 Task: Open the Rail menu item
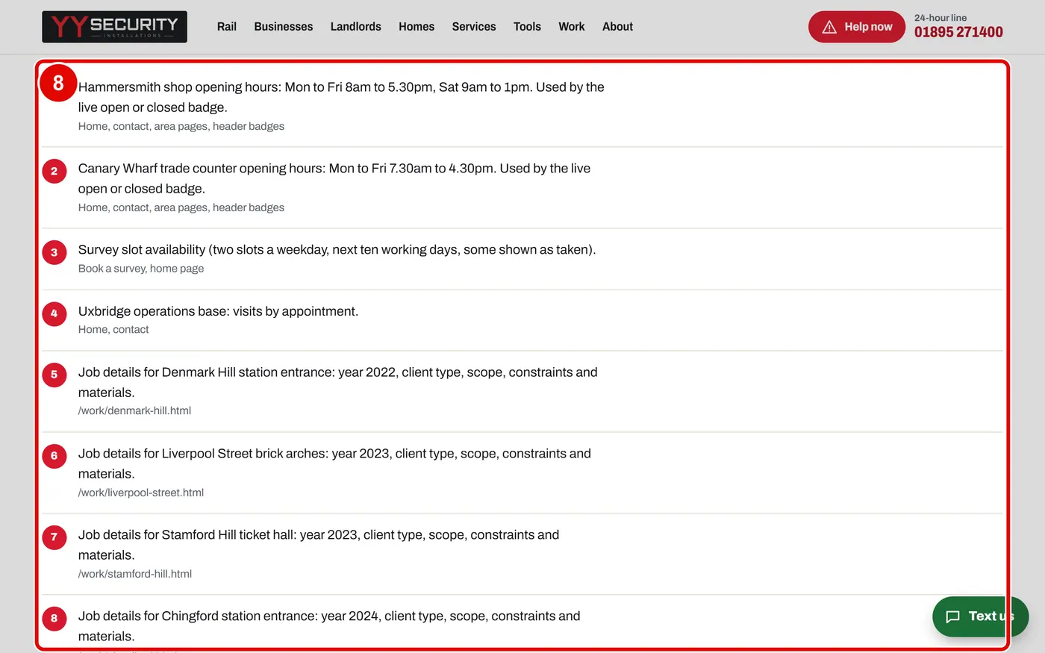tap(227, 27)
